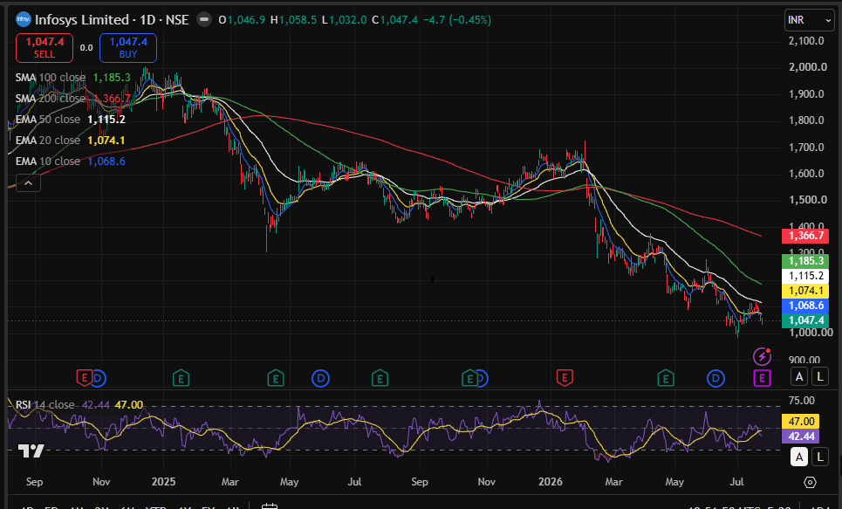Click the green 1,185.3 price label

click(805, 261)
